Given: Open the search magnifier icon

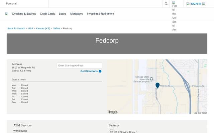Looking at the screenshot, I should tap(166, 4).
